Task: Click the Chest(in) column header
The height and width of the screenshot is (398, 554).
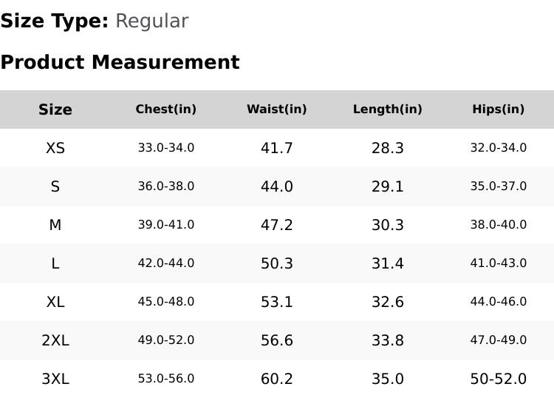Action: 166,109
